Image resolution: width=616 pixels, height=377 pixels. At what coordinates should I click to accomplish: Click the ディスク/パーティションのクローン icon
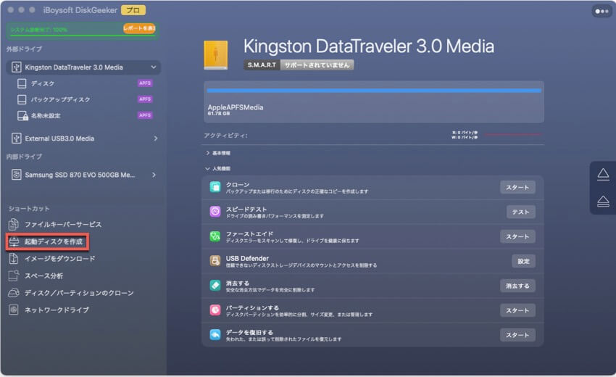[x=13, y=293]
